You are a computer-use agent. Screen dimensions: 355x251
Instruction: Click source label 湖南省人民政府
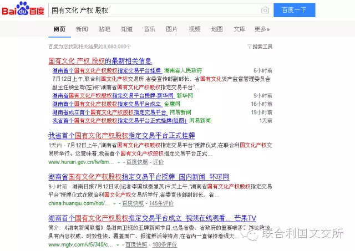tap(183, 70)
